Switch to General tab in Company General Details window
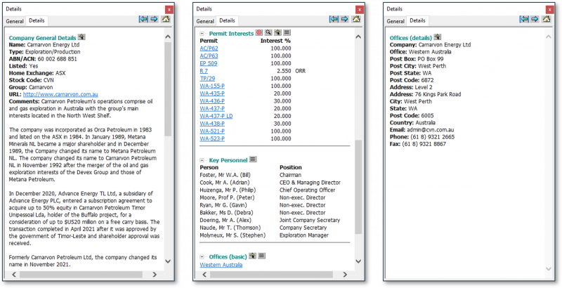The height and width of the screenshot is (288, 562). (x=15, y=21)
